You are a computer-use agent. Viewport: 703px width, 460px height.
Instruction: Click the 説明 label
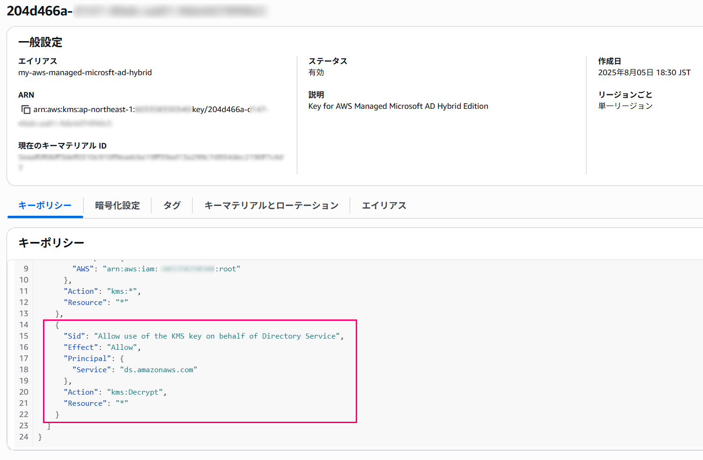click(316, 95)
